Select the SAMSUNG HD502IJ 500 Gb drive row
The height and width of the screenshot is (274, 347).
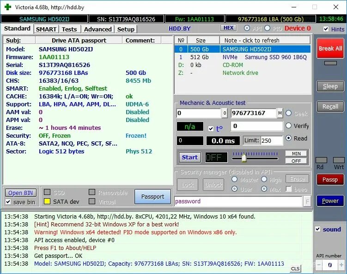tap(243, 49)
